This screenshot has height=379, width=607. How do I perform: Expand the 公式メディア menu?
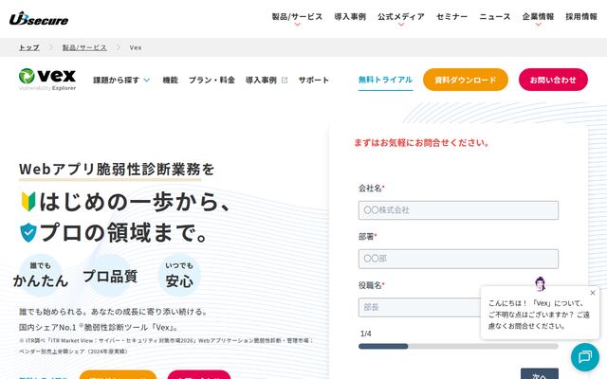[x=401, y=18]
